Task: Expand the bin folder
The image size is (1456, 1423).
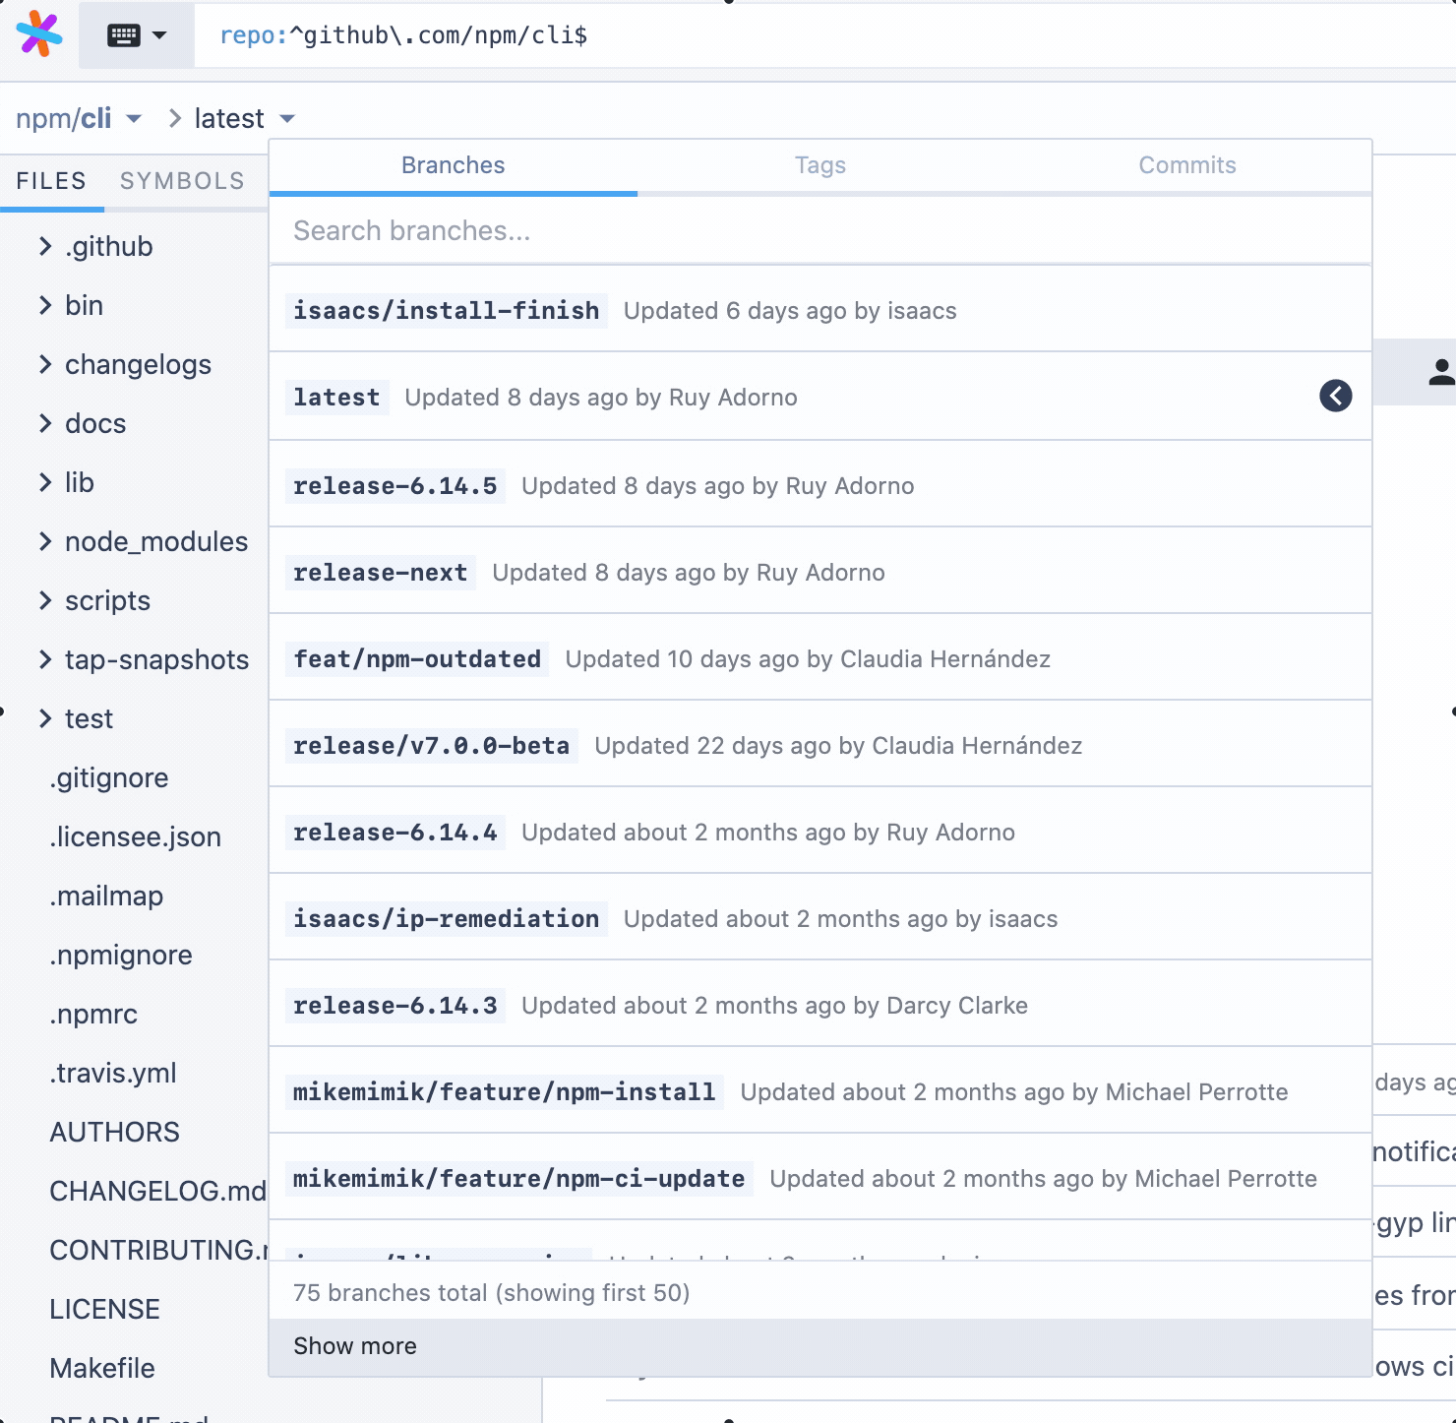Action: point(72,305)
